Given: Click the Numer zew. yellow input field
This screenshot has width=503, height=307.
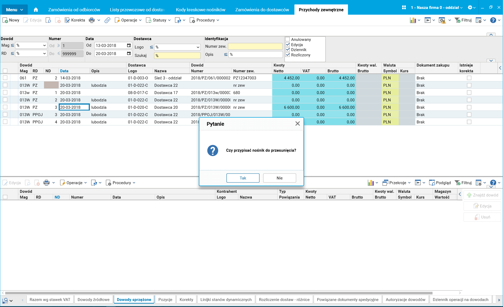Looking at the screenshot, I should pos(255,46).
